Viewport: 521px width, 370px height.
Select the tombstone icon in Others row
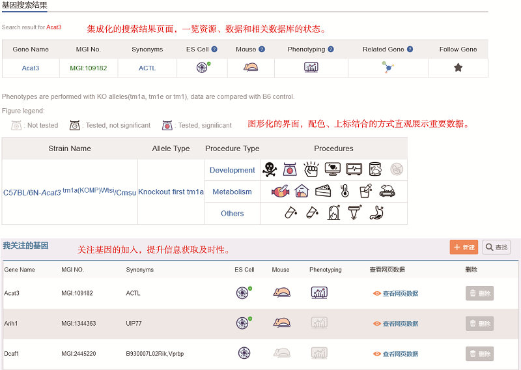(334, 212)
